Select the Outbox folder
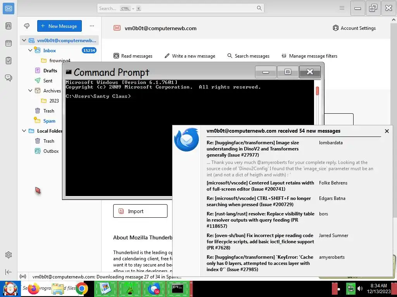Screen dimensions: 397x297 click(51, 151)
